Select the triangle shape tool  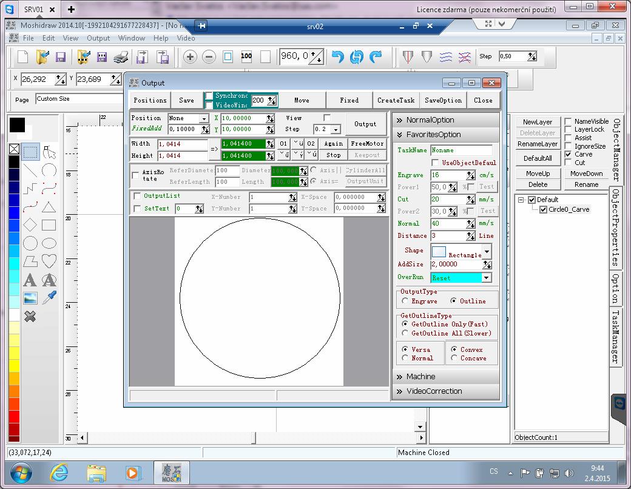49,207
